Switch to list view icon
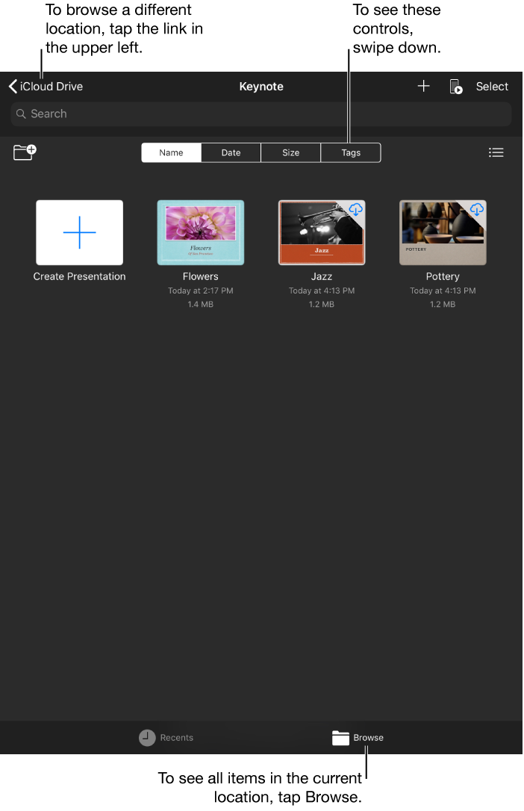Viewport: 524px width, 811px height. click(496, 152)
